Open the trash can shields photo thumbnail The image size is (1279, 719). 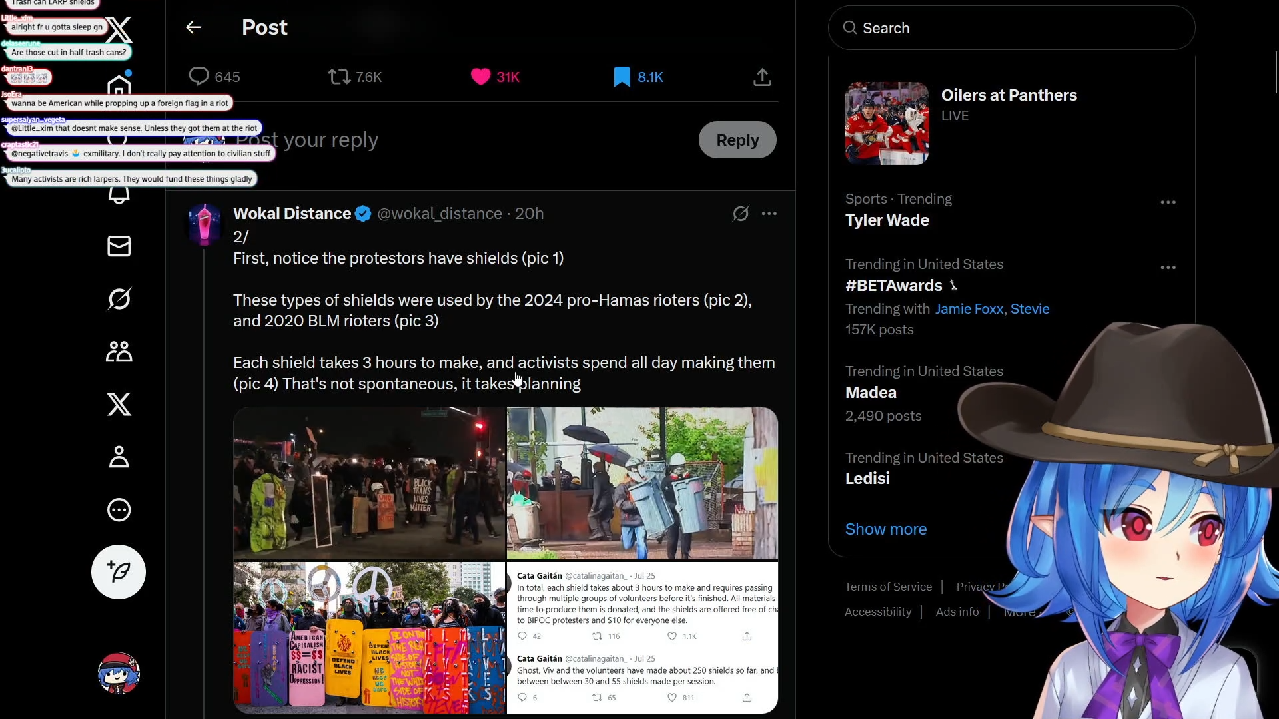(642, 483)
